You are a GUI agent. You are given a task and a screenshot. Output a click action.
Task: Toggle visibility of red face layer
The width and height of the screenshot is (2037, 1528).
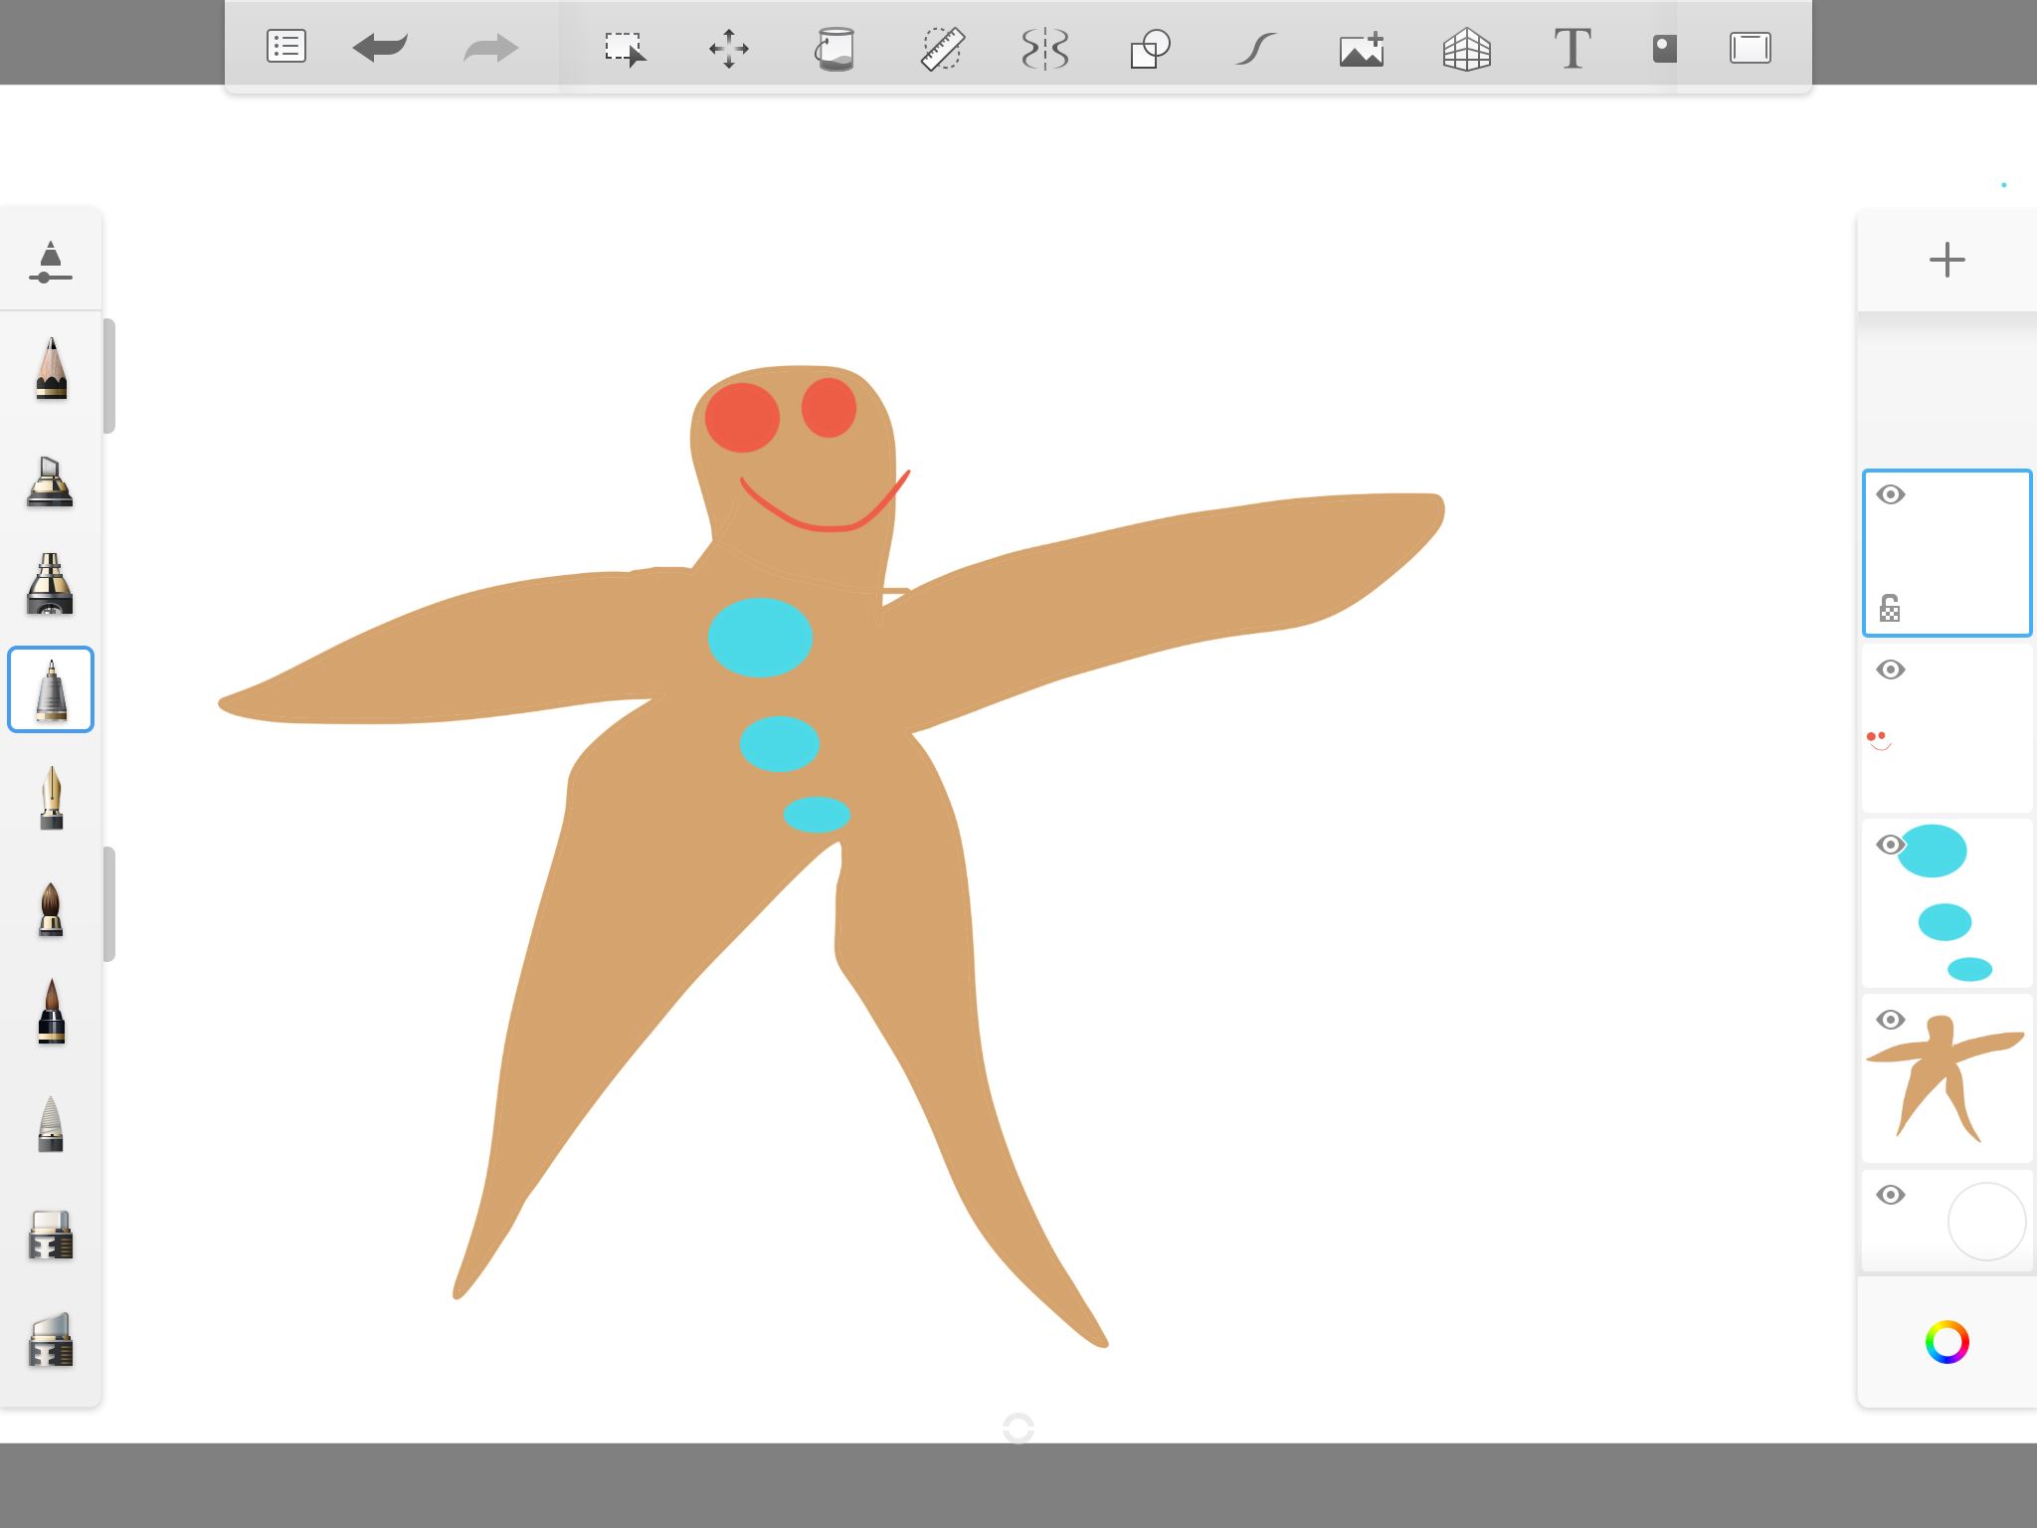[1890, 669]
